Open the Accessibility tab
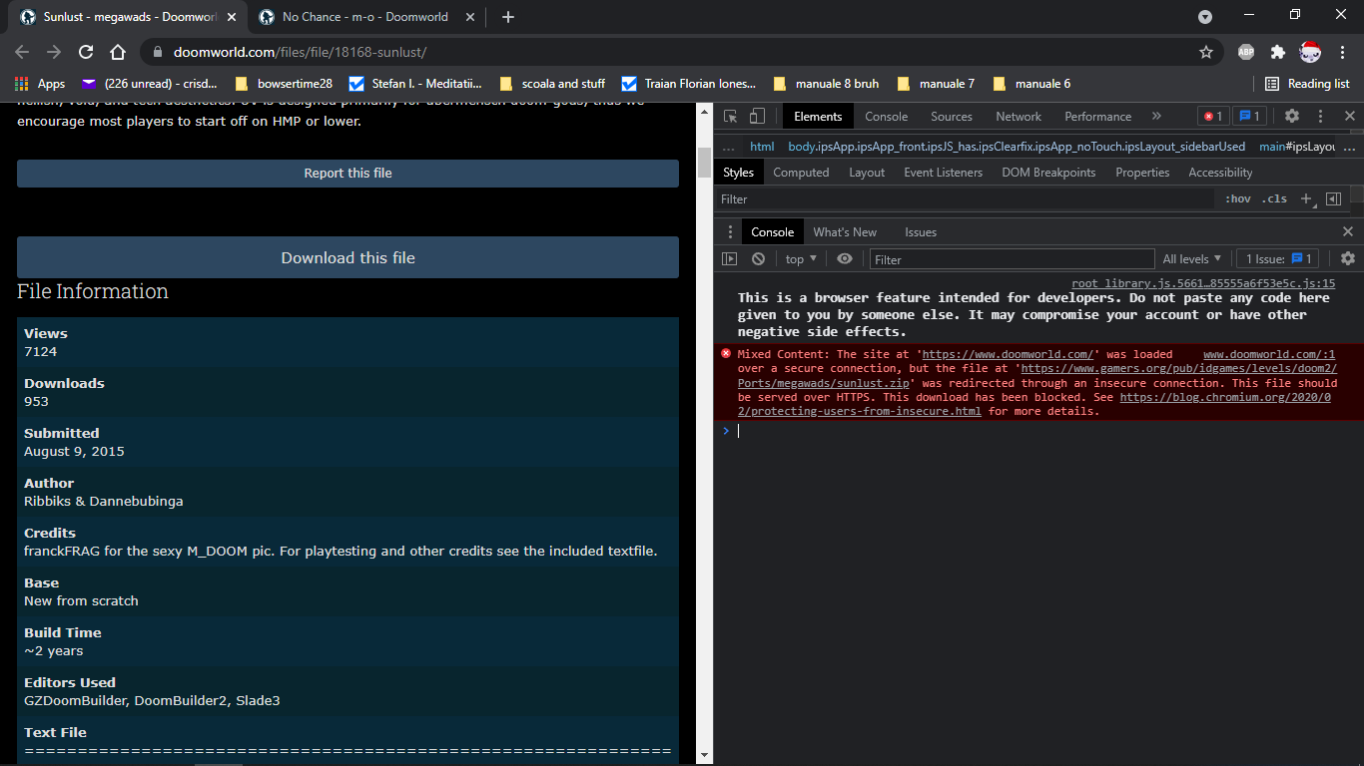 1220,173
